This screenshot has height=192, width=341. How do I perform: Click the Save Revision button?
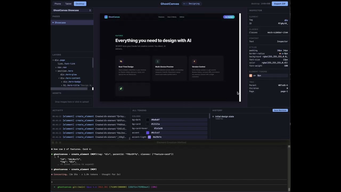tap(280, 110)
